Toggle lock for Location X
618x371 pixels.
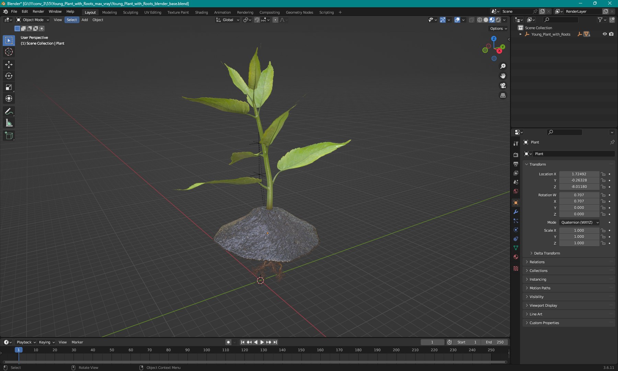(603, 174)
